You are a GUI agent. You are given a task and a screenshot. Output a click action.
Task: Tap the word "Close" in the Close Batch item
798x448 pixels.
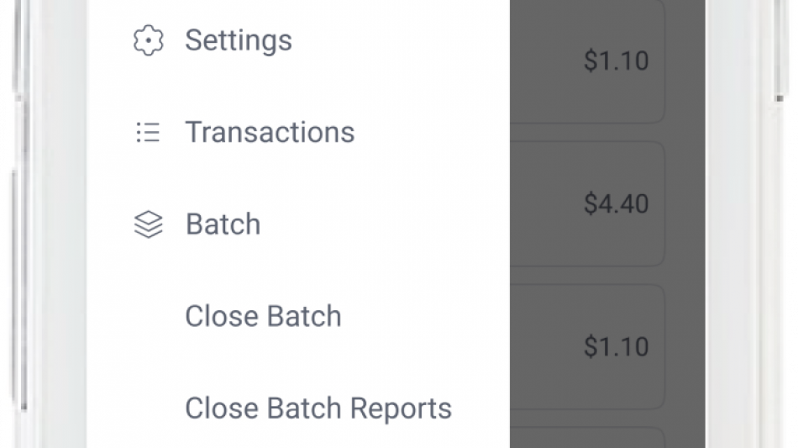221,317
